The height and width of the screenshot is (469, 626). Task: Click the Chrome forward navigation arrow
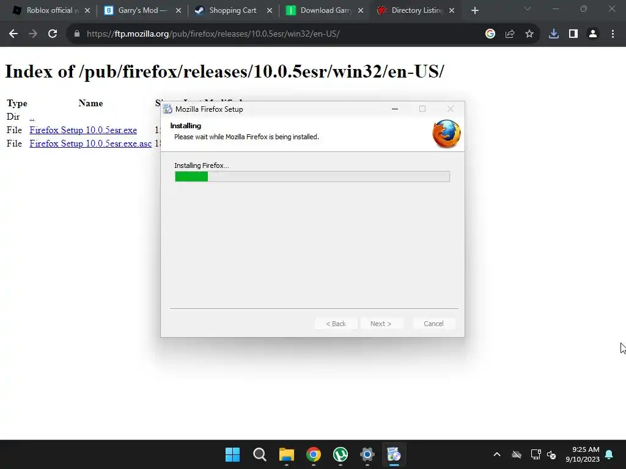(33, 34)
